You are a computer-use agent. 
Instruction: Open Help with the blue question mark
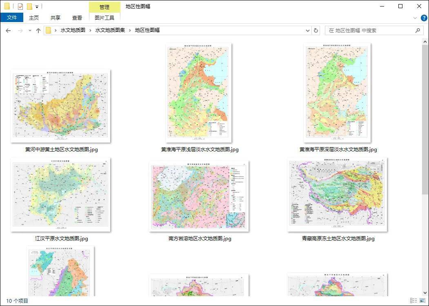coord(424,18)
